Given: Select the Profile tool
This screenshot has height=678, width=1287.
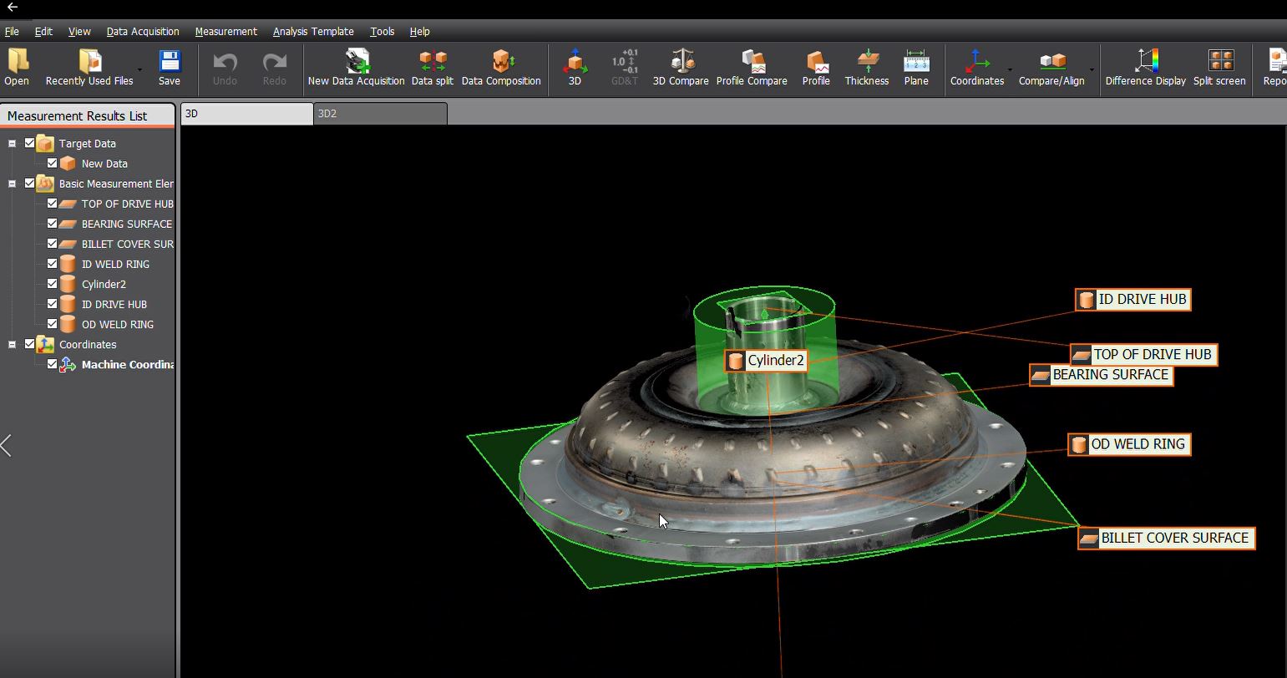Looking at the screenshot, I should click(x=816, y=67).
